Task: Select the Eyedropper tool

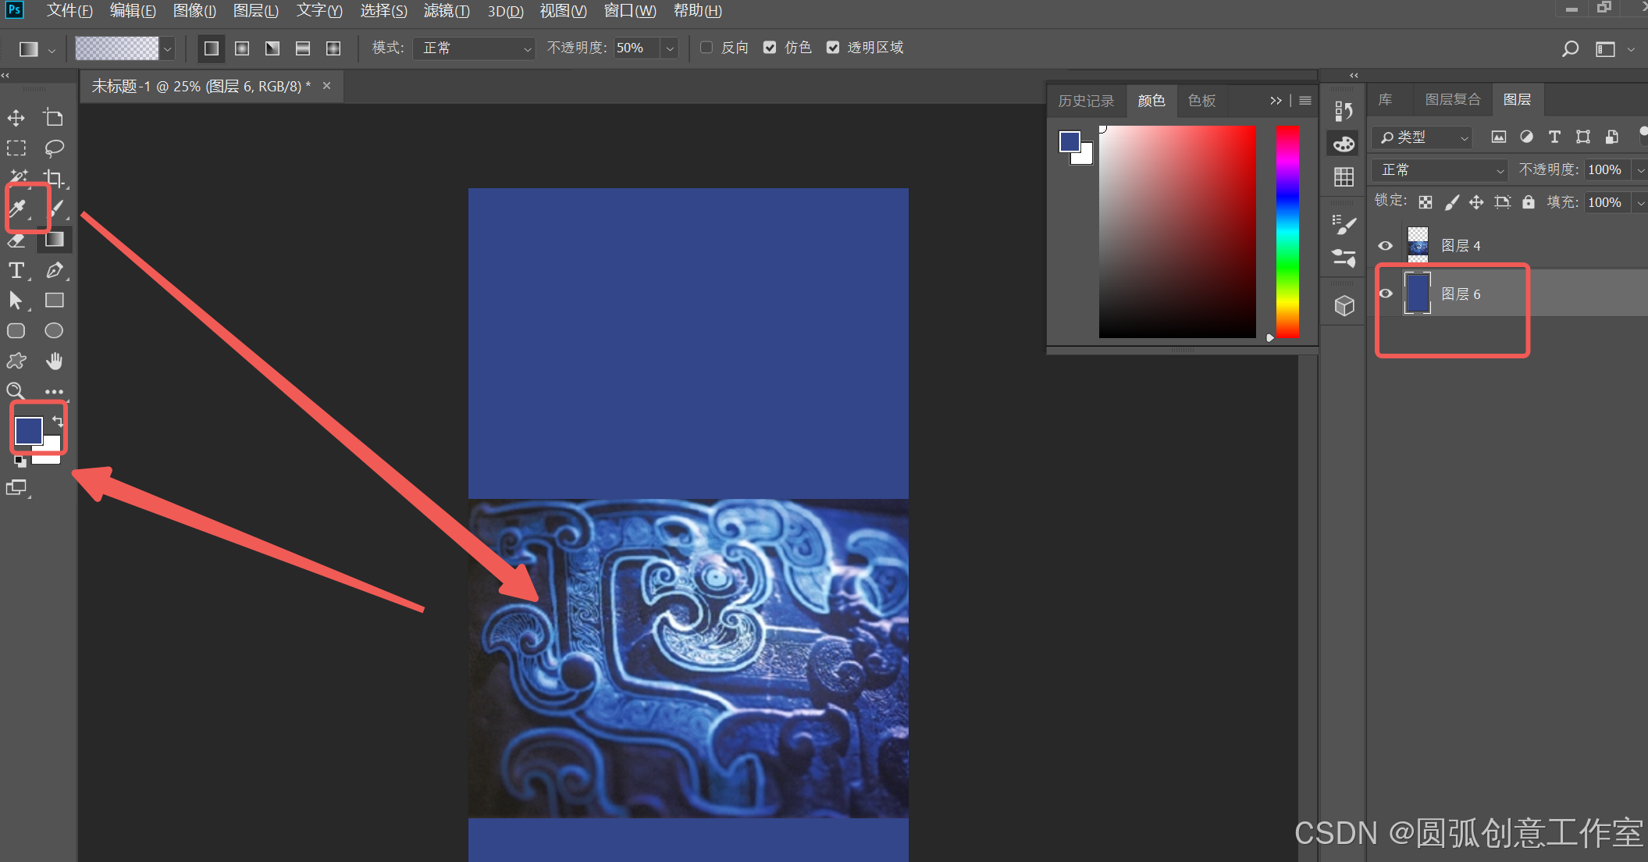Action: [17, 208]
